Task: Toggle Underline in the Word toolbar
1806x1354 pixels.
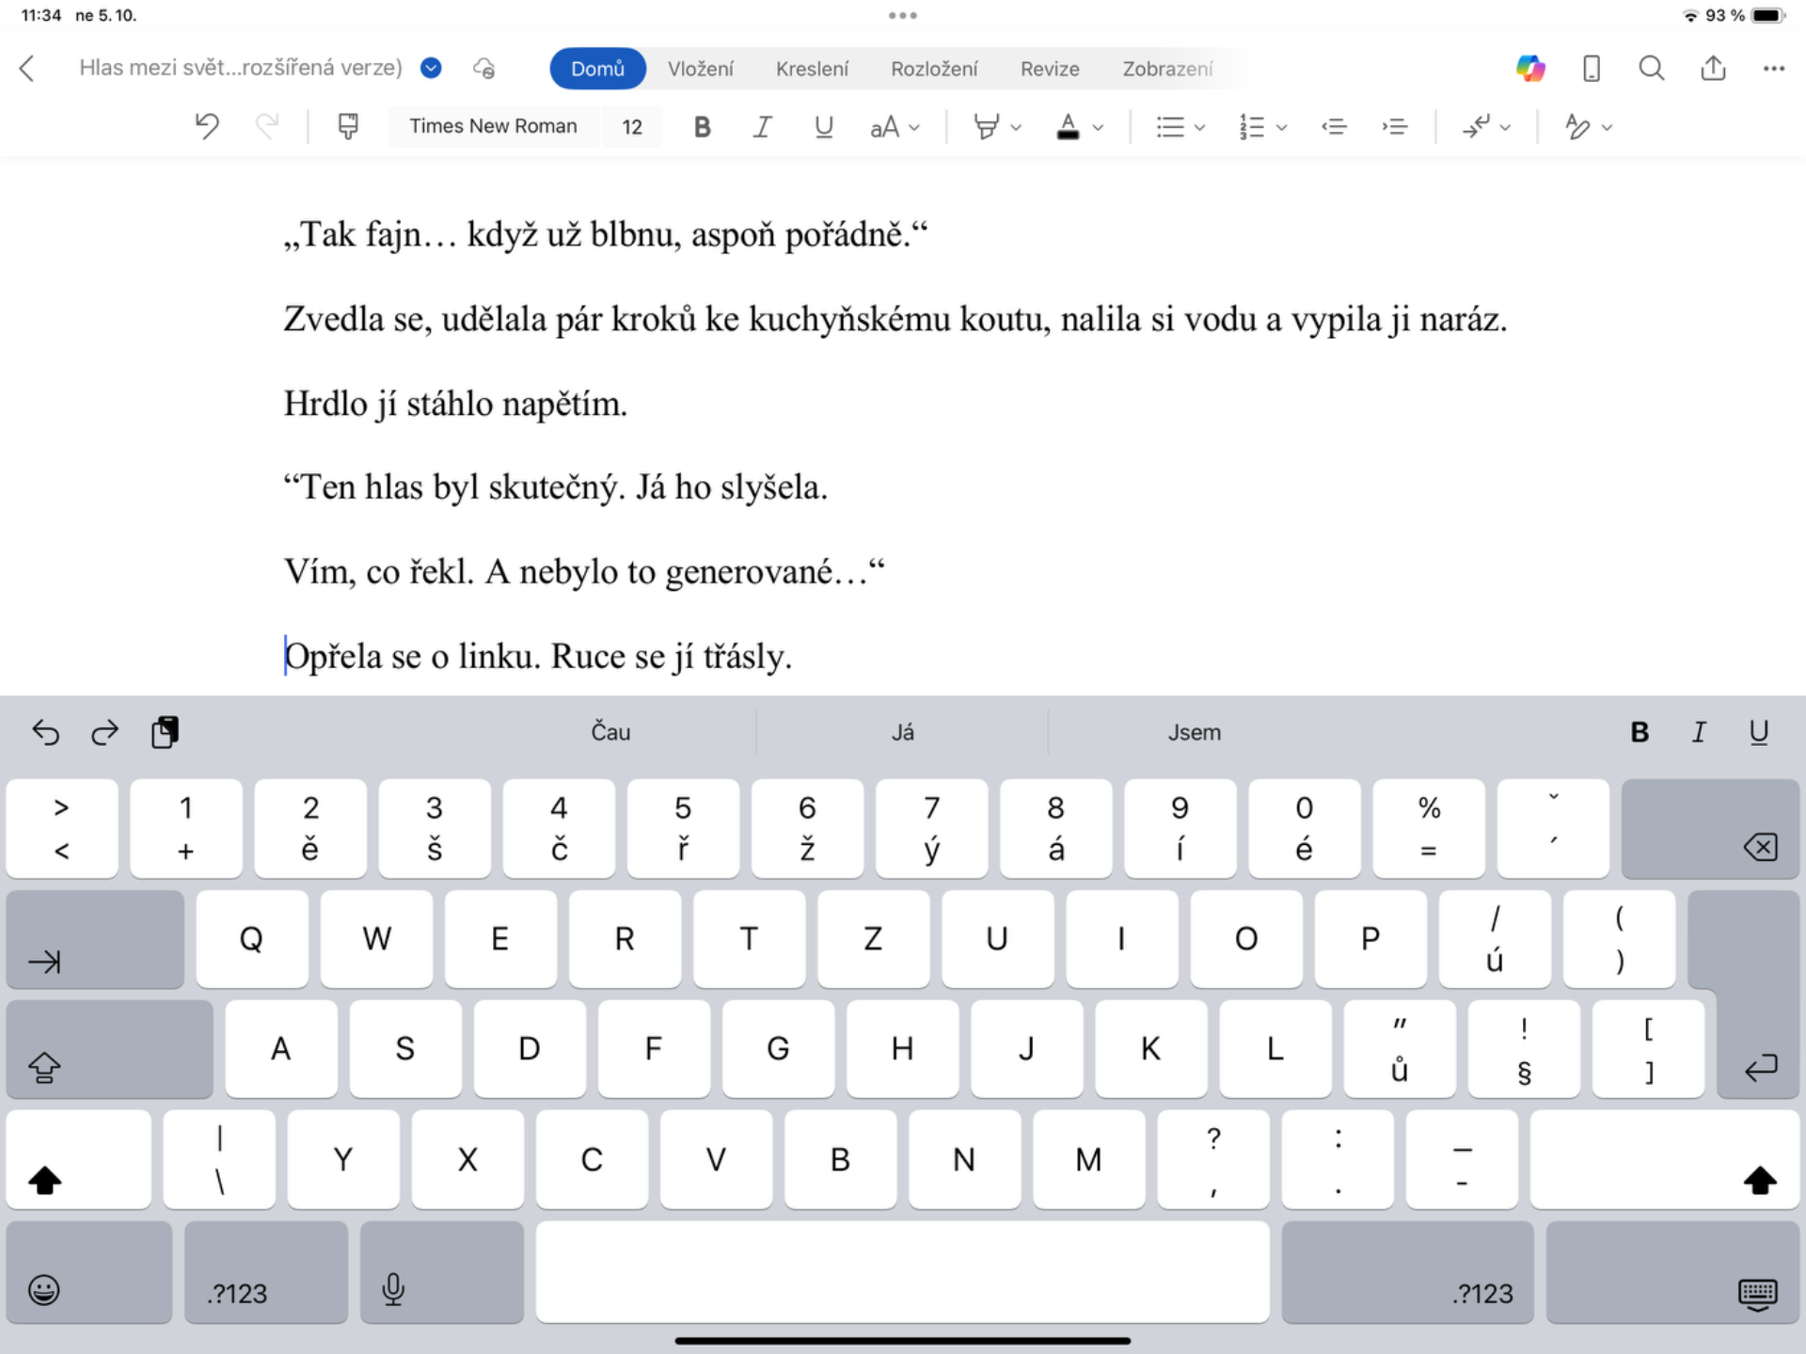Action: pos(824,127)
